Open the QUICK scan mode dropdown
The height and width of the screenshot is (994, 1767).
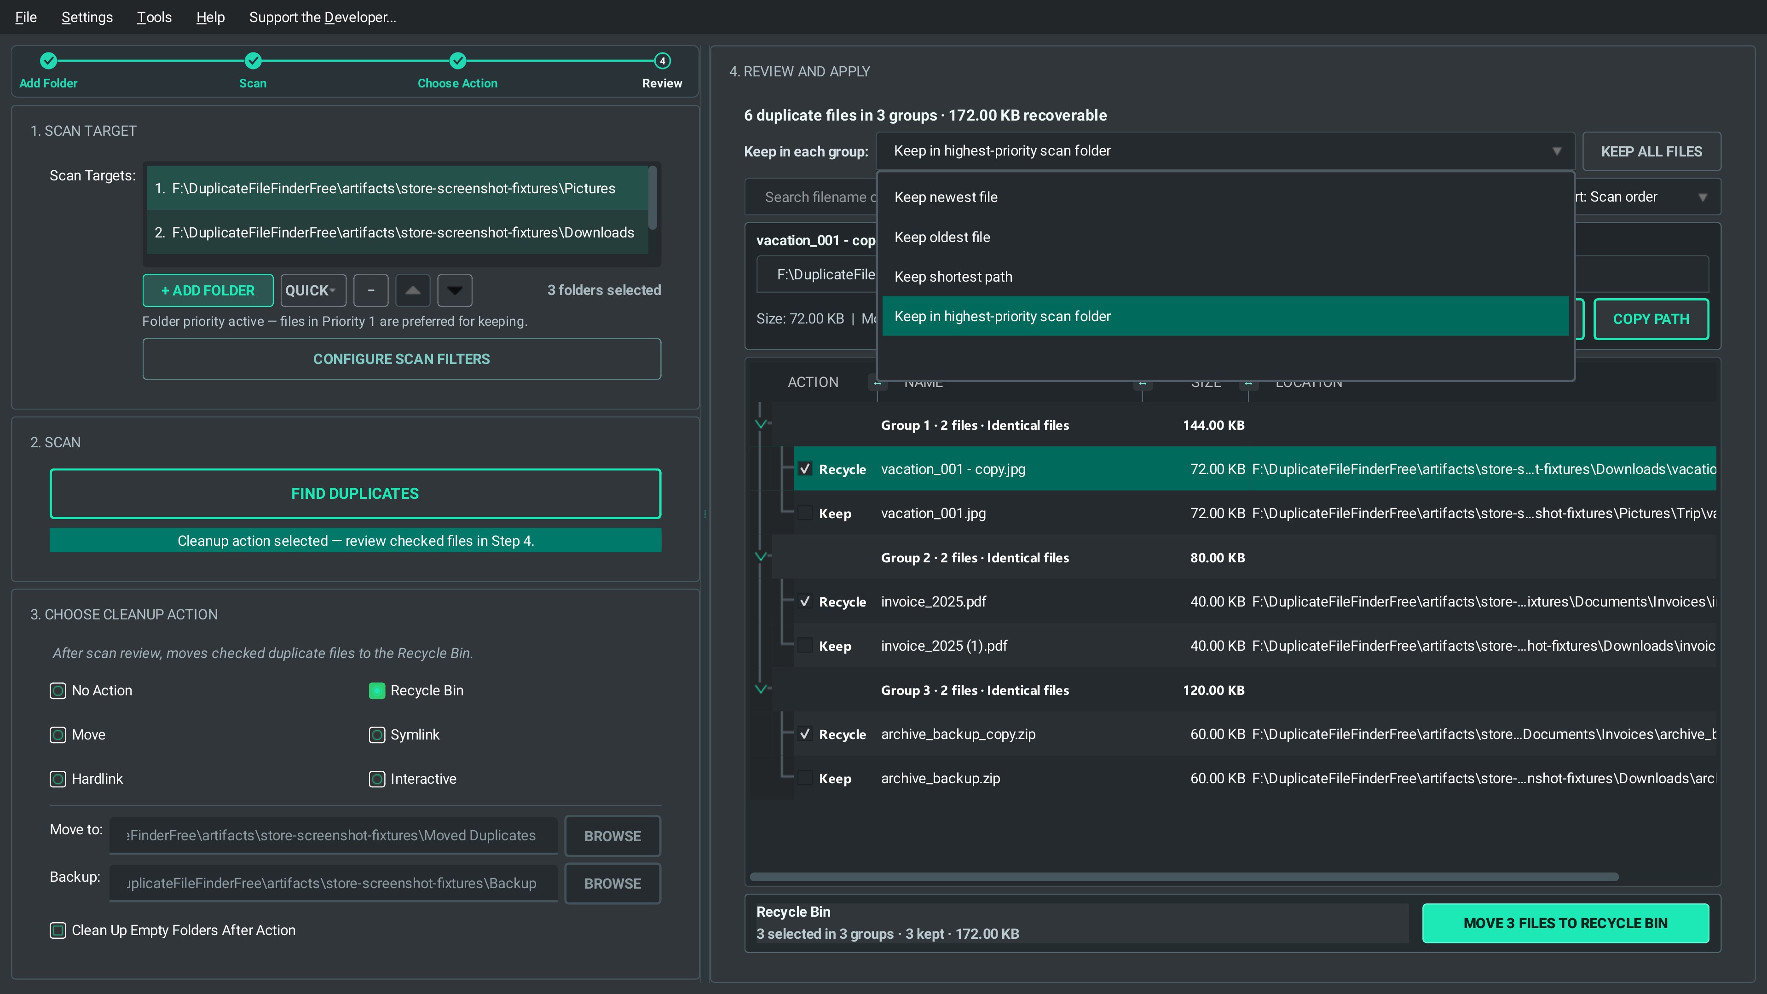click(x=313, y=290)
